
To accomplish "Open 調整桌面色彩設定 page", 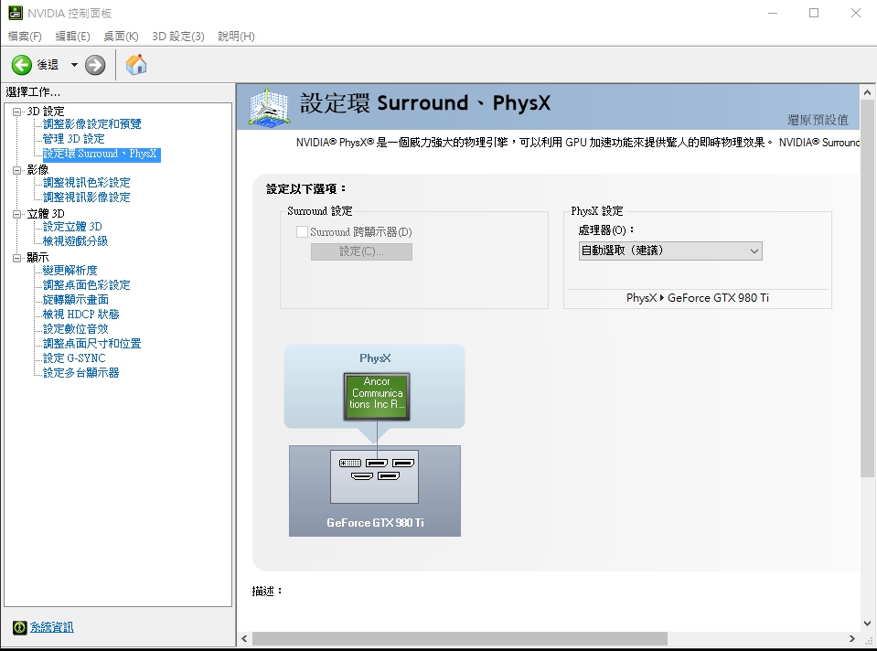I will tap(86, 284).
